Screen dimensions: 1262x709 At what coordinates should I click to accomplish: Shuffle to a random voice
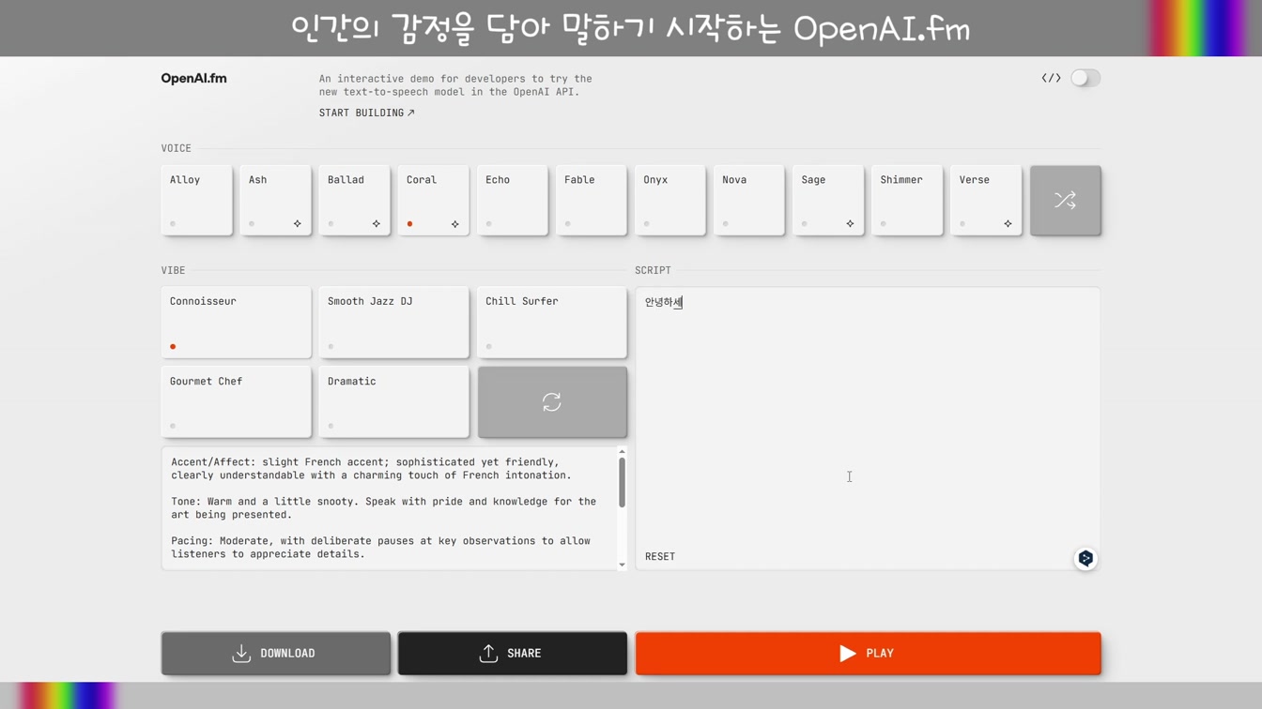click(1065, 201)
